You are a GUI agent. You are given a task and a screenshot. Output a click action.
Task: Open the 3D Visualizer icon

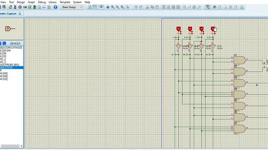tap(25, 7)
